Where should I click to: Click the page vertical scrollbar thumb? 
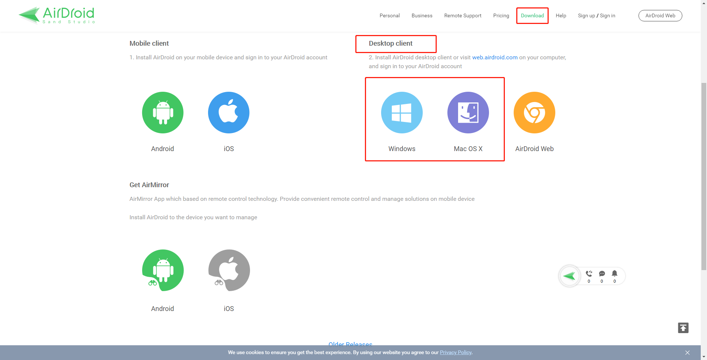click(704, 177)
